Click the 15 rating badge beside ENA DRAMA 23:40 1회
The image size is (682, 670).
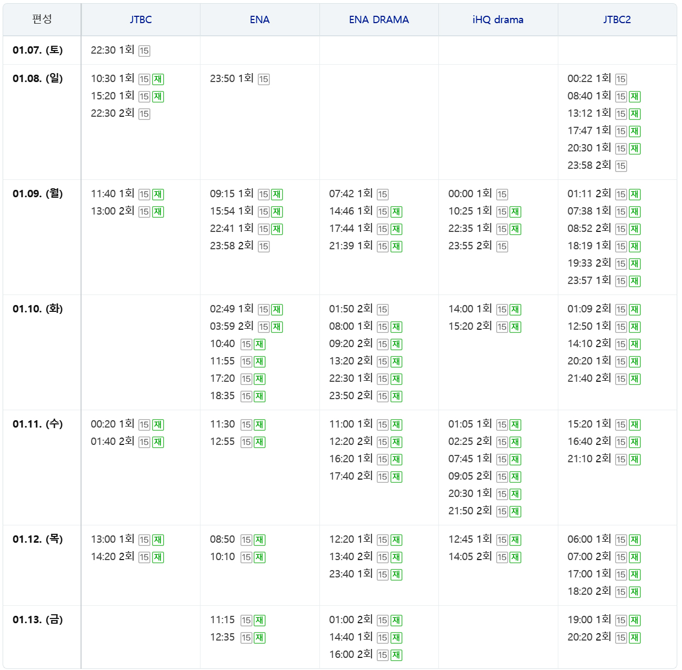pyautogui.click(x=383, y=574)
